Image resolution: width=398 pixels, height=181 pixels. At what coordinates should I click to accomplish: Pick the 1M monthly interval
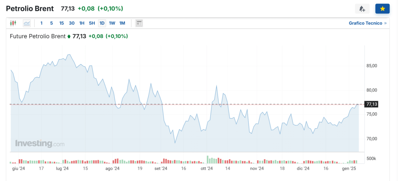coord(122,23)
